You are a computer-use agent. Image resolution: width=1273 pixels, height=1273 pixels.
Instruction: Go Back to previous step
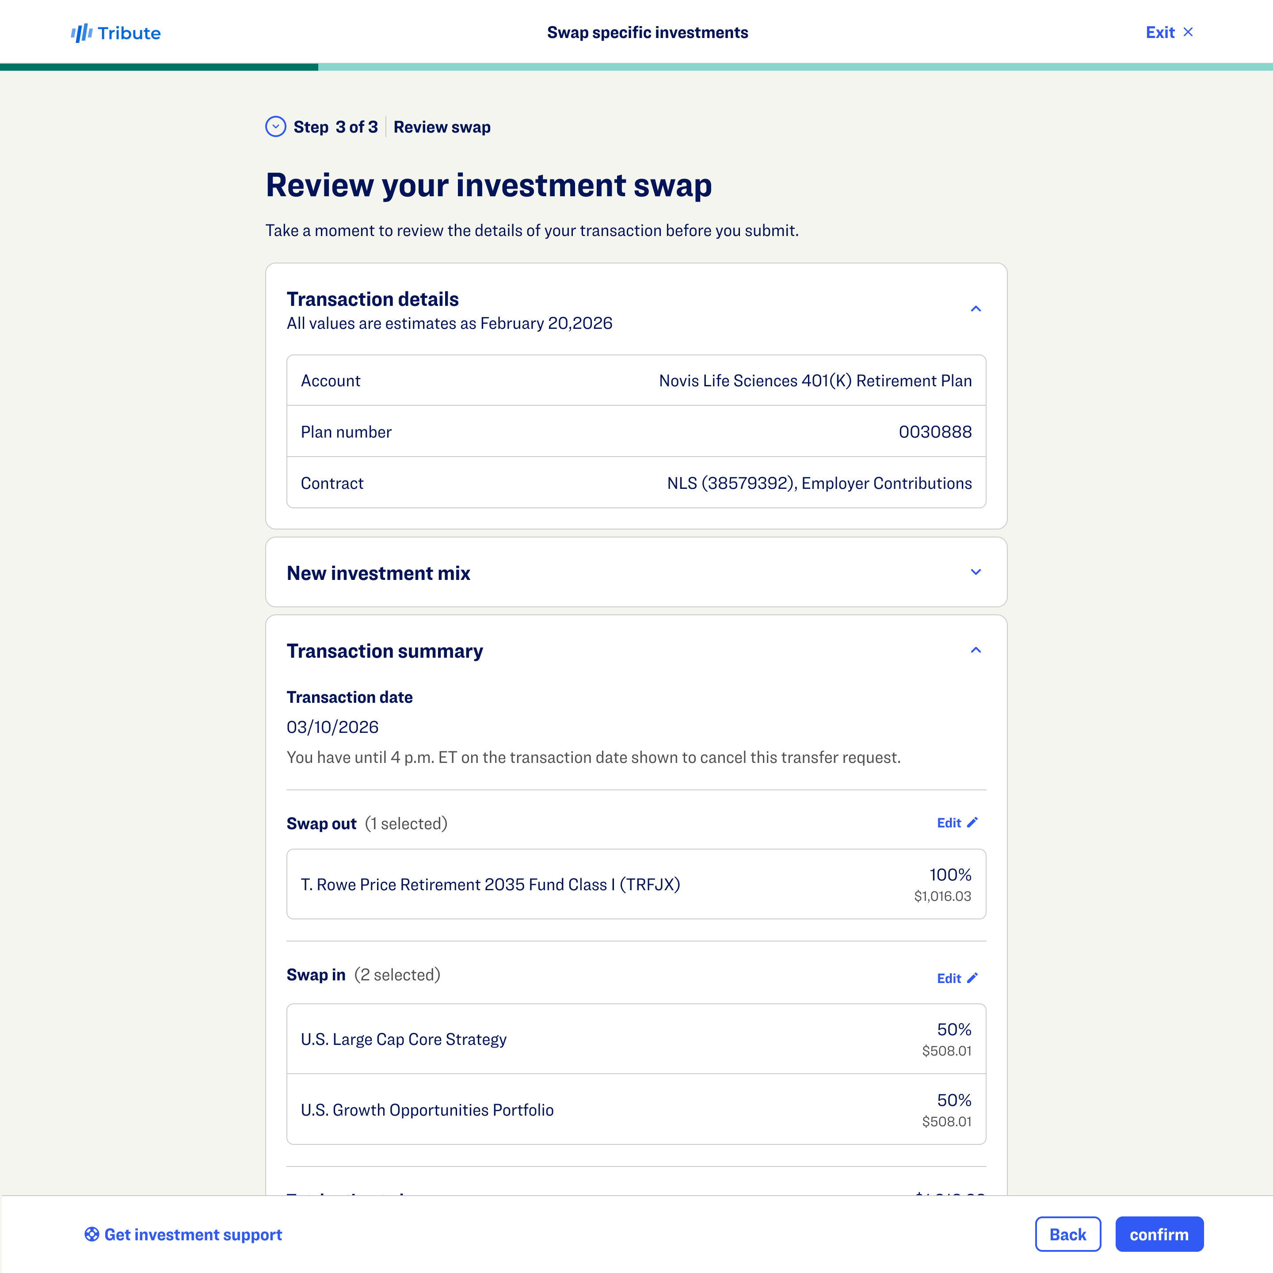[1067, 1234]
